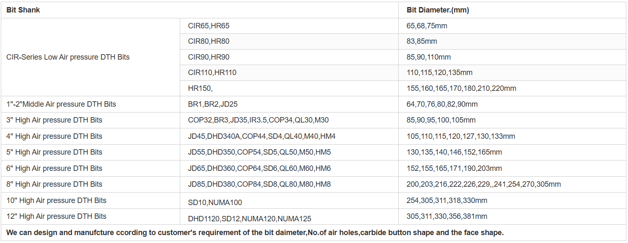Select the BR1,BR2,JD25 cell
The height and width of the screenshot is (243, 628).
pyautogui.click(x=213, y=104)
